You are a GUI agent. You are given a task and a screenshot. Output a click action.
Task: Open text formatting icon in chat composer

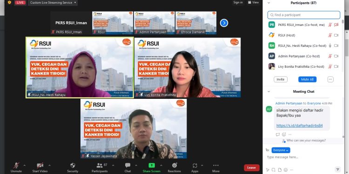pos(268,169)
